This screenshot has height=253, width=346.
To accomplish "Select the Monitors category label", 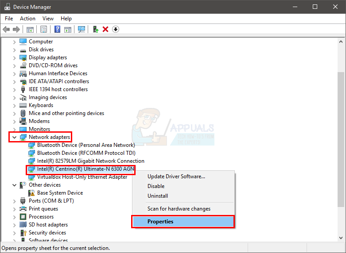I will point(39,129).
